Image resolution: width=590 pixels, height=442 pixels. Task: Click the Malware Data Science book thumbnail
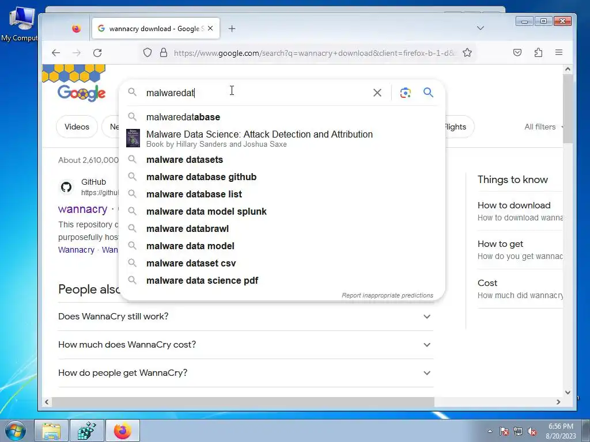133,138
